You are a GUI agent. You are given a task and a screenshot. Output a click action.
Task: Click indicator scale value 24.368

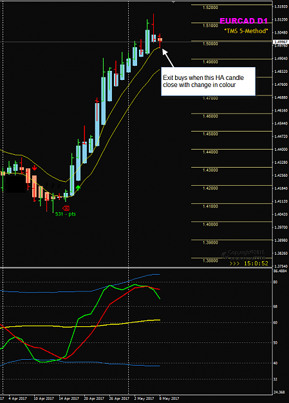click(279, 392)
